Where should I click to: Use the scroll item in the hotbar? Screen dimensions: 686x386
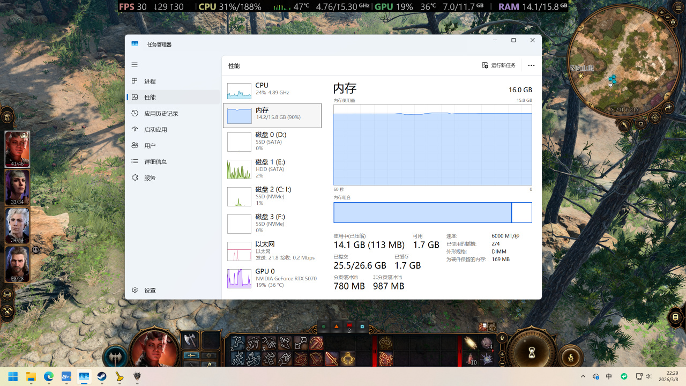pyautogui.click(x=472, y=343)
